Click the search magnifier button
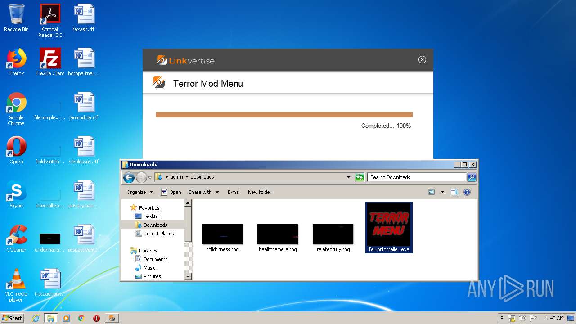 coord(472,177)
